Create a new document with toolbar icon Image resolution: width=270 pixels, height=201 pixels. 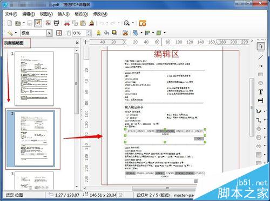(x=10, y=23)
